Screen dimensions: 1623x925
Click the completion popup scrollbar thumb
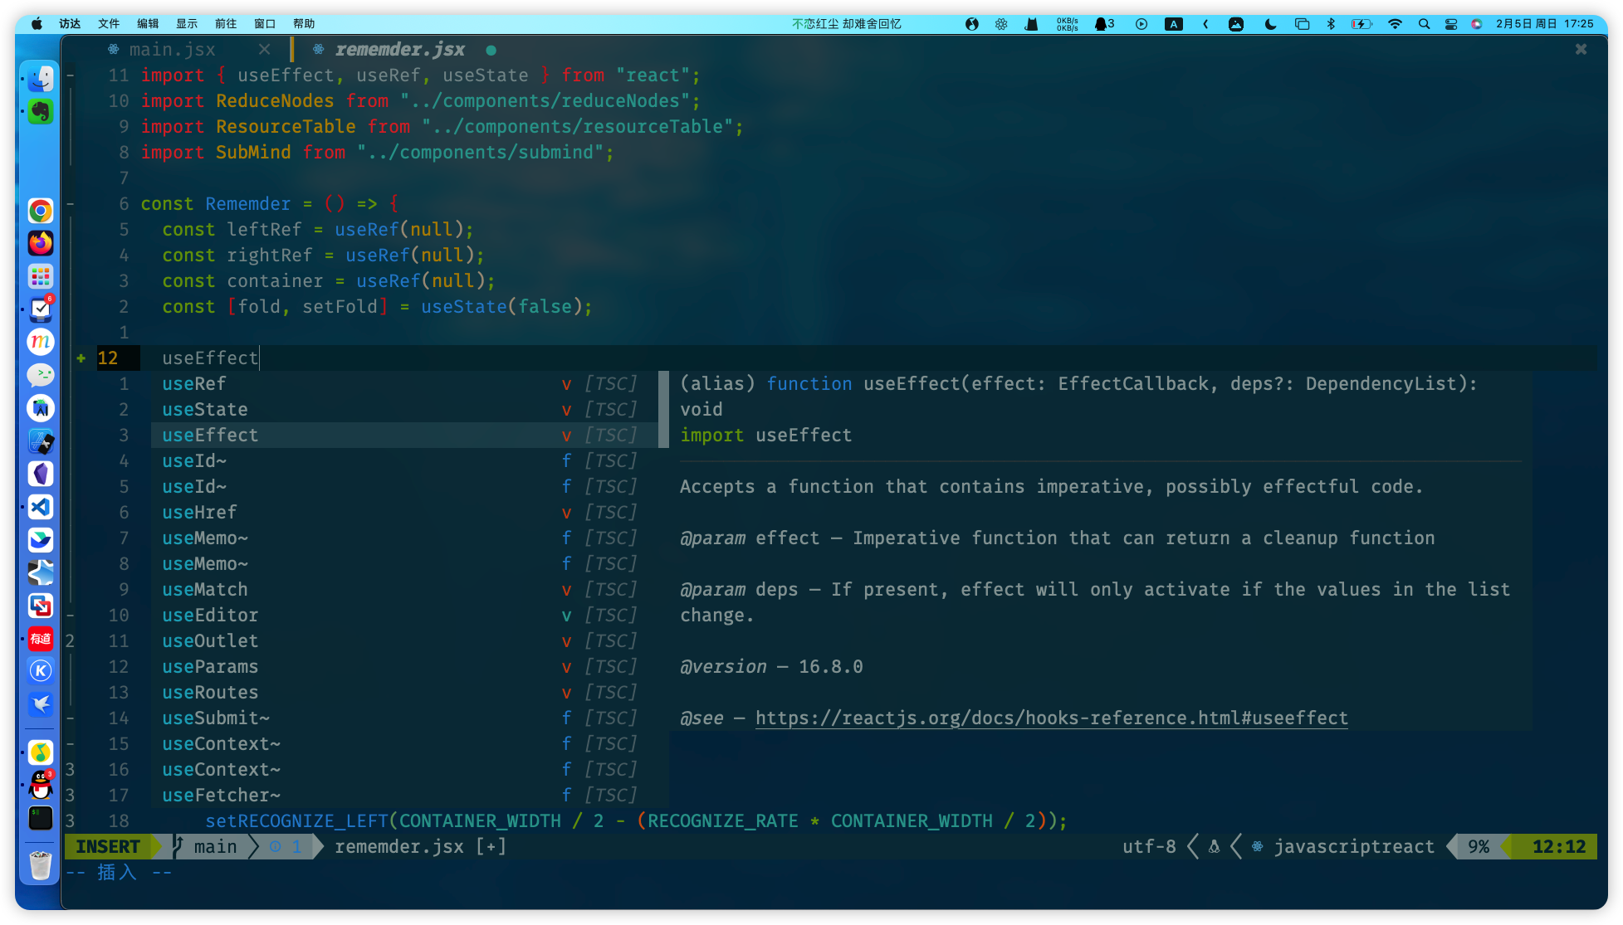coord(663,410)
